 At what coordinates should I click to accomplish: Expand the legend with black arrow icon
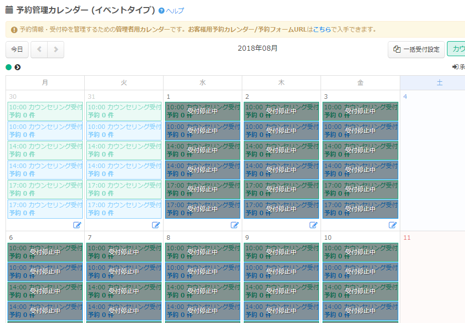coord(18,67)
